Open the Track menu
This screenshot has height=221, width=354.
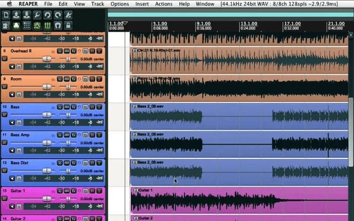tap(97, 4)
